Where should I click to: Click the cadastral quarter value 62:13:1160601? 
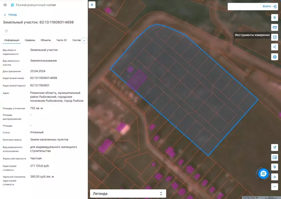(x=40, y=85)
